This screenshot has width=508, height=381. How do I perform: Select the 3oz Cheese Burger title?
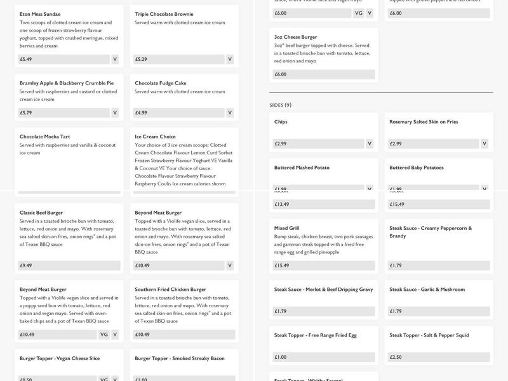point(295,37)
